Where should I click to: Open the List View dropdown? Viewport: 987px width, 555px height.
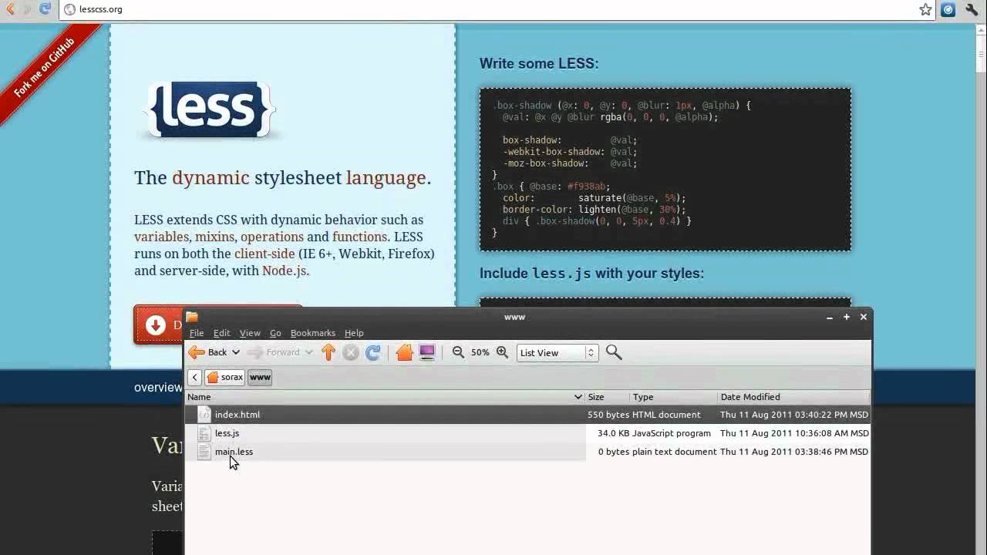(x=558, y=352)
